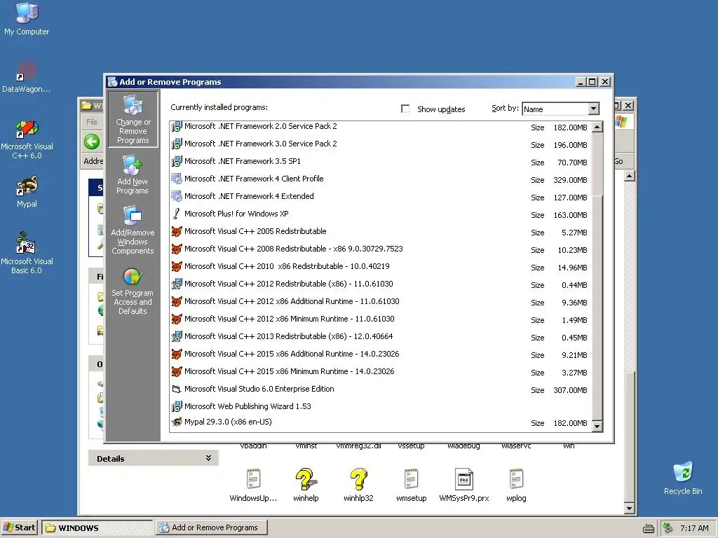Select Visual C++ 2013 Redistributable icon

pos(176,336)
